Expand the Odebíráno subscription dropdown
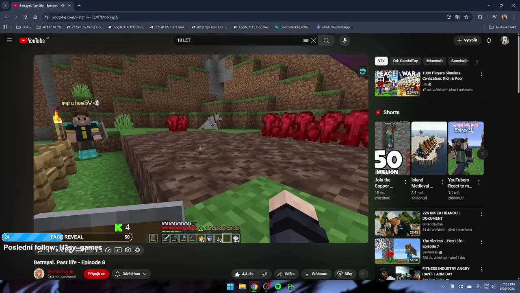 (x=131, y=274)
